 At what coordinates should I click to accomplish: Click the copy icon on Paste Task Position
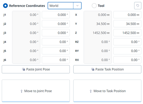(93, 69)
